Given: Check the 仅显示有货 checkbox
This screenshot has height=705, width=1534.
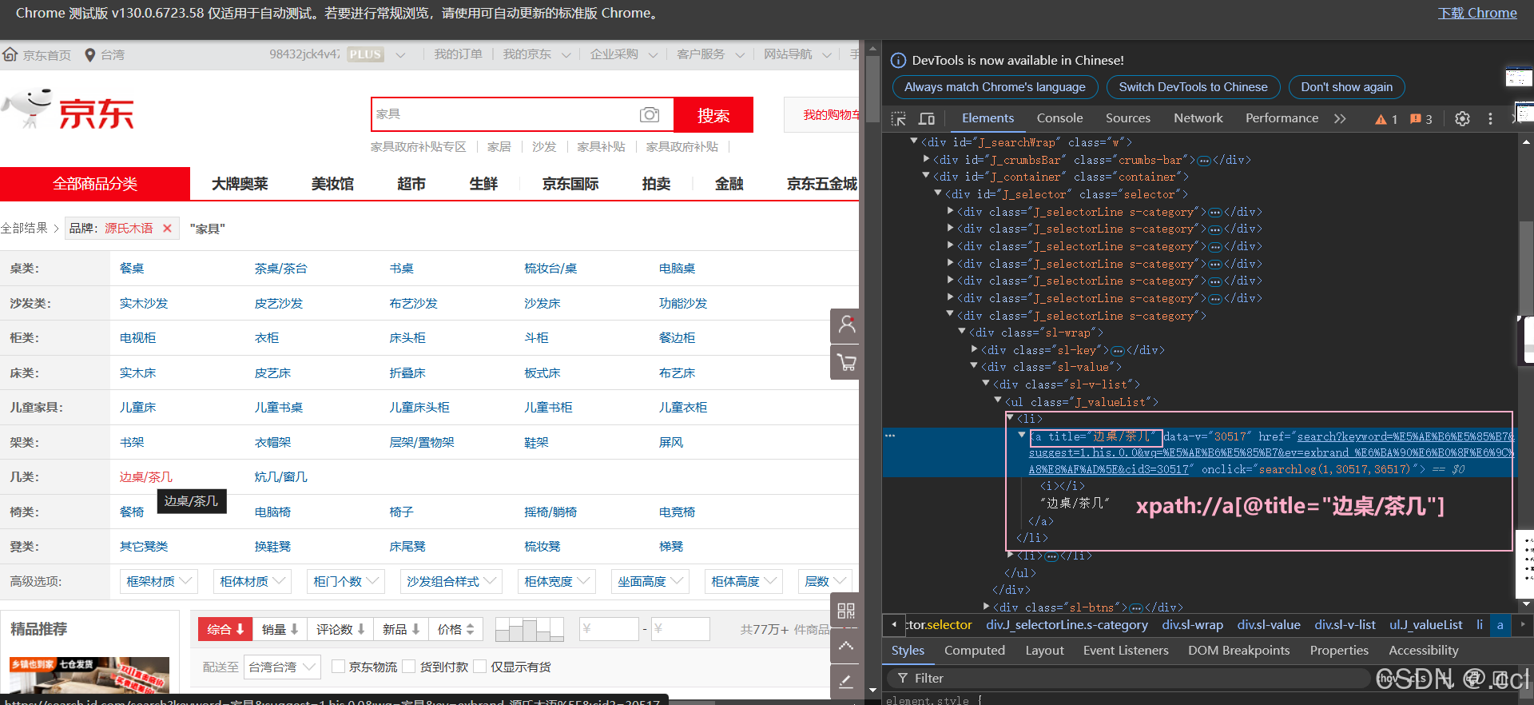Looking at the screenshot, I should point(480,667).
